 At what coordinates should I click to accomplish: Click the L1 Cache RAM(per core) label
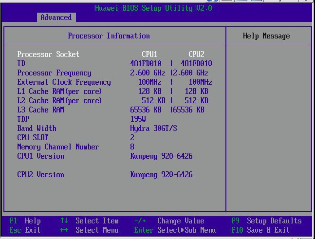(x=59, y=92)
